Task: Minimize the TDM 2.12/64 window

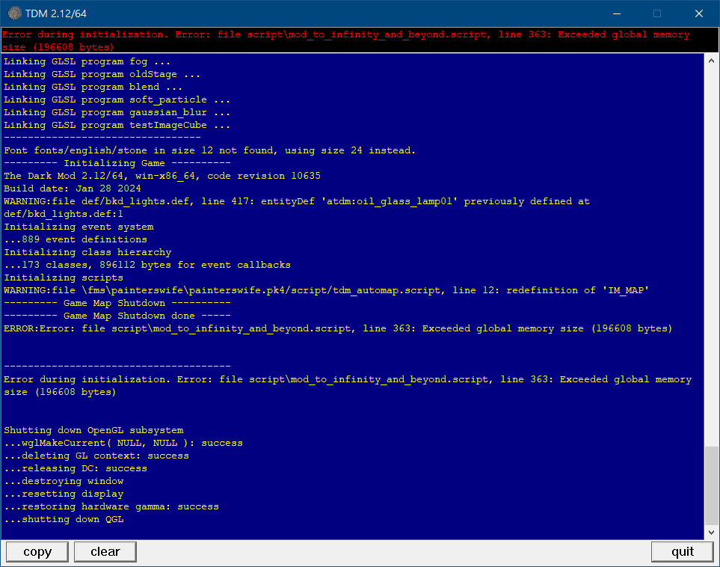Action: tap(617, 13)
